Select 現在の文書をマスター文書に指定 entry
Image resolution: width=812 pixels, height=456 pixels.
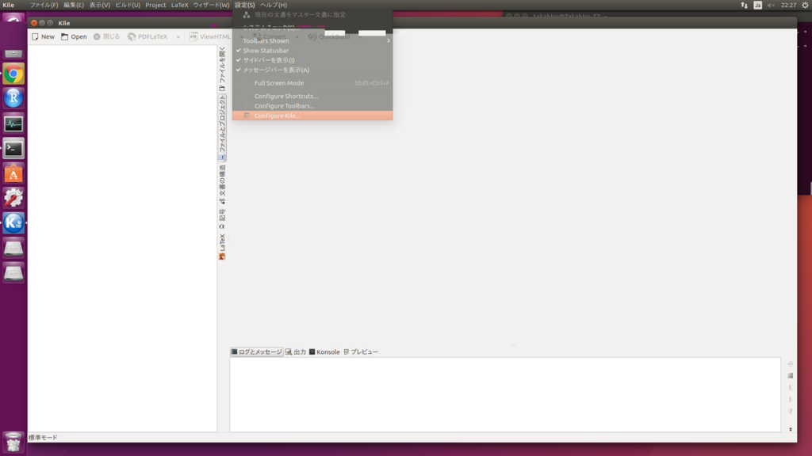312,15
